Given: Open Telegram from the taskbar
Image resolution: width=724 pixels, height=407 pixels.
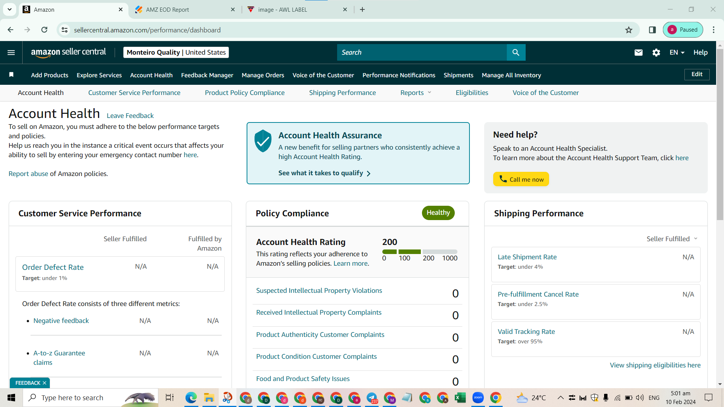Looking at the screenshot, I should [x=372, y=398].
